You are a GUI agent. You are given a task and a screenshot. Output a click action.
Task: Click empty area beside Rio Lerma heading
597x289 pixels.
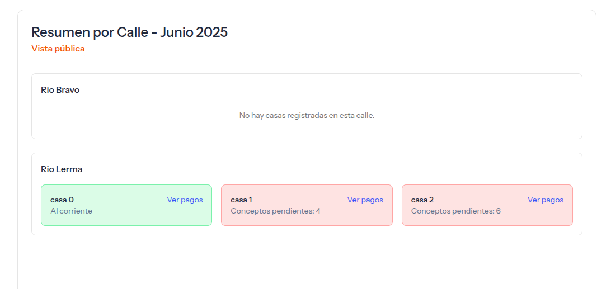[x=336, y=169]
